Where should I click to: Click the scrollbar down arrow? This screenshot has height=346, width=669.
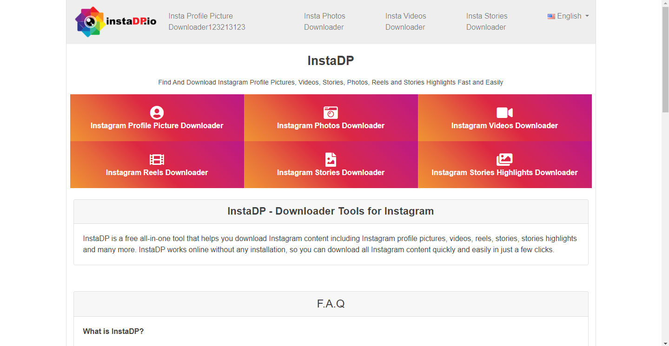(x=665, y=342)
